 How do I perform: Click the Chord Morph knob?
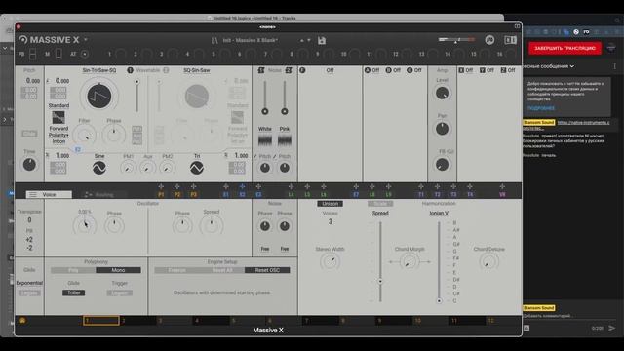[409, 262]
